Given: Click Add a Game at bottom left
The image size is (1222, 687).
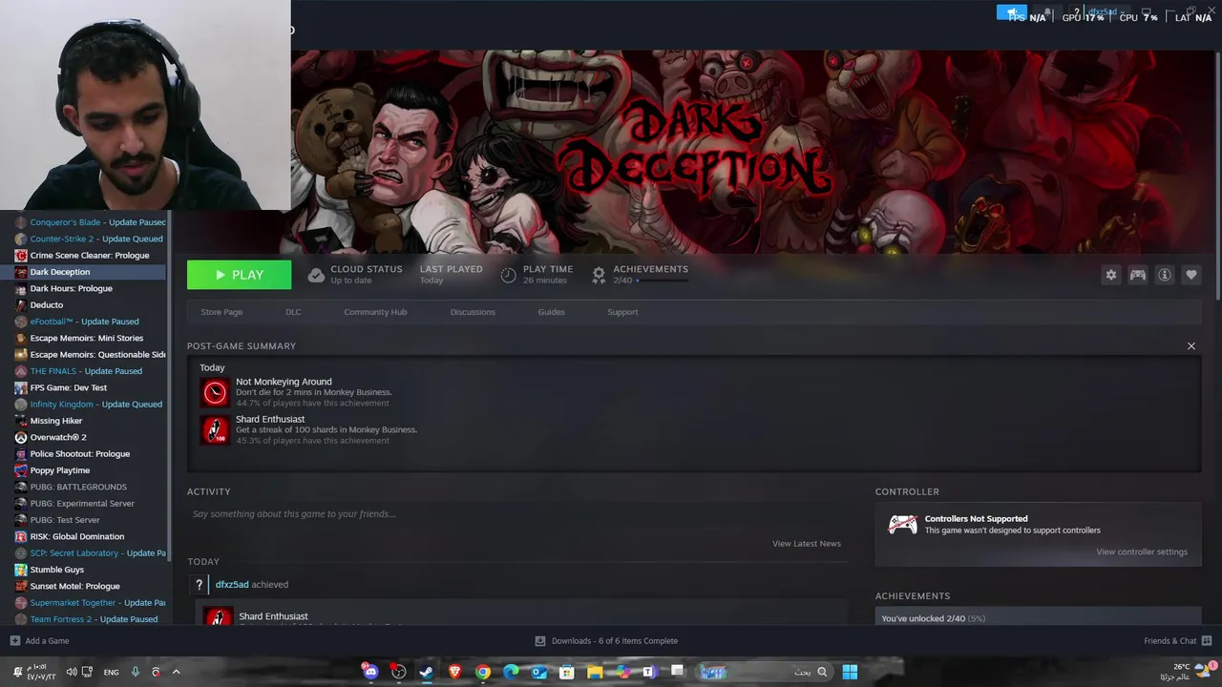Looking at the screenshot, I should 40,641.
